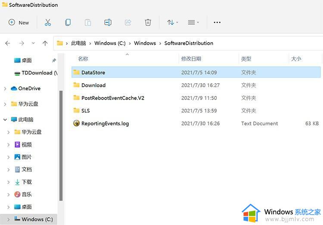The image size is (323, 225).
Task: Expand the Windows (C:) drive node
Action: pos(9,220)
